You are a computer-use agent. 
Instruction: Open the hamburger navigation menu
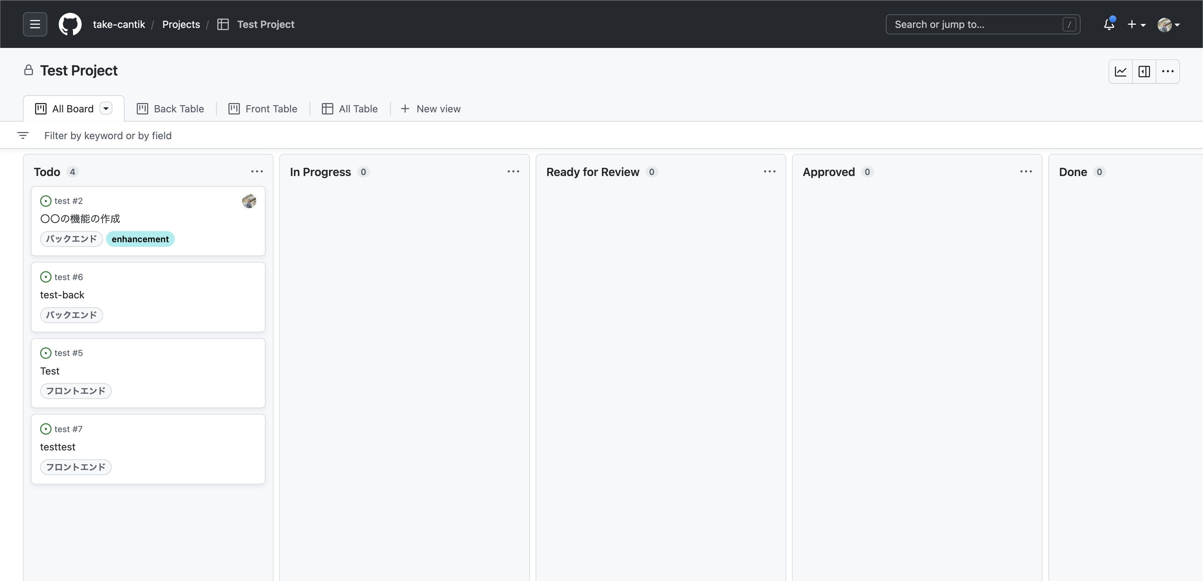tap(35, 24)
